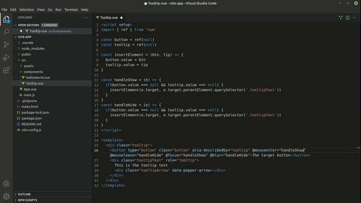Open the Manage settings gear
The width and height of the screenshot is (361, 203).
(6, 196)
